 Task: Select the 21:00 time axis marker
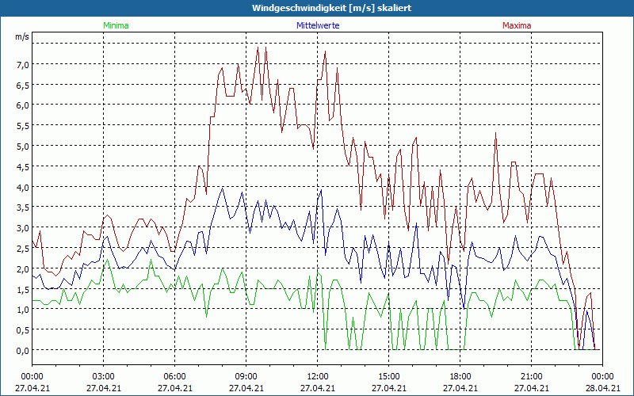coord(531,376)
